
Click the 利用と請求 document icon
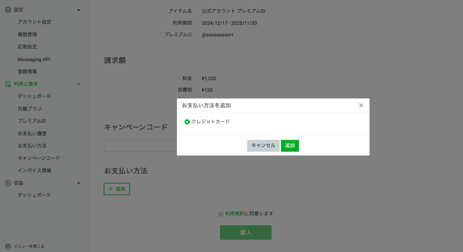[x=7, y=84]
